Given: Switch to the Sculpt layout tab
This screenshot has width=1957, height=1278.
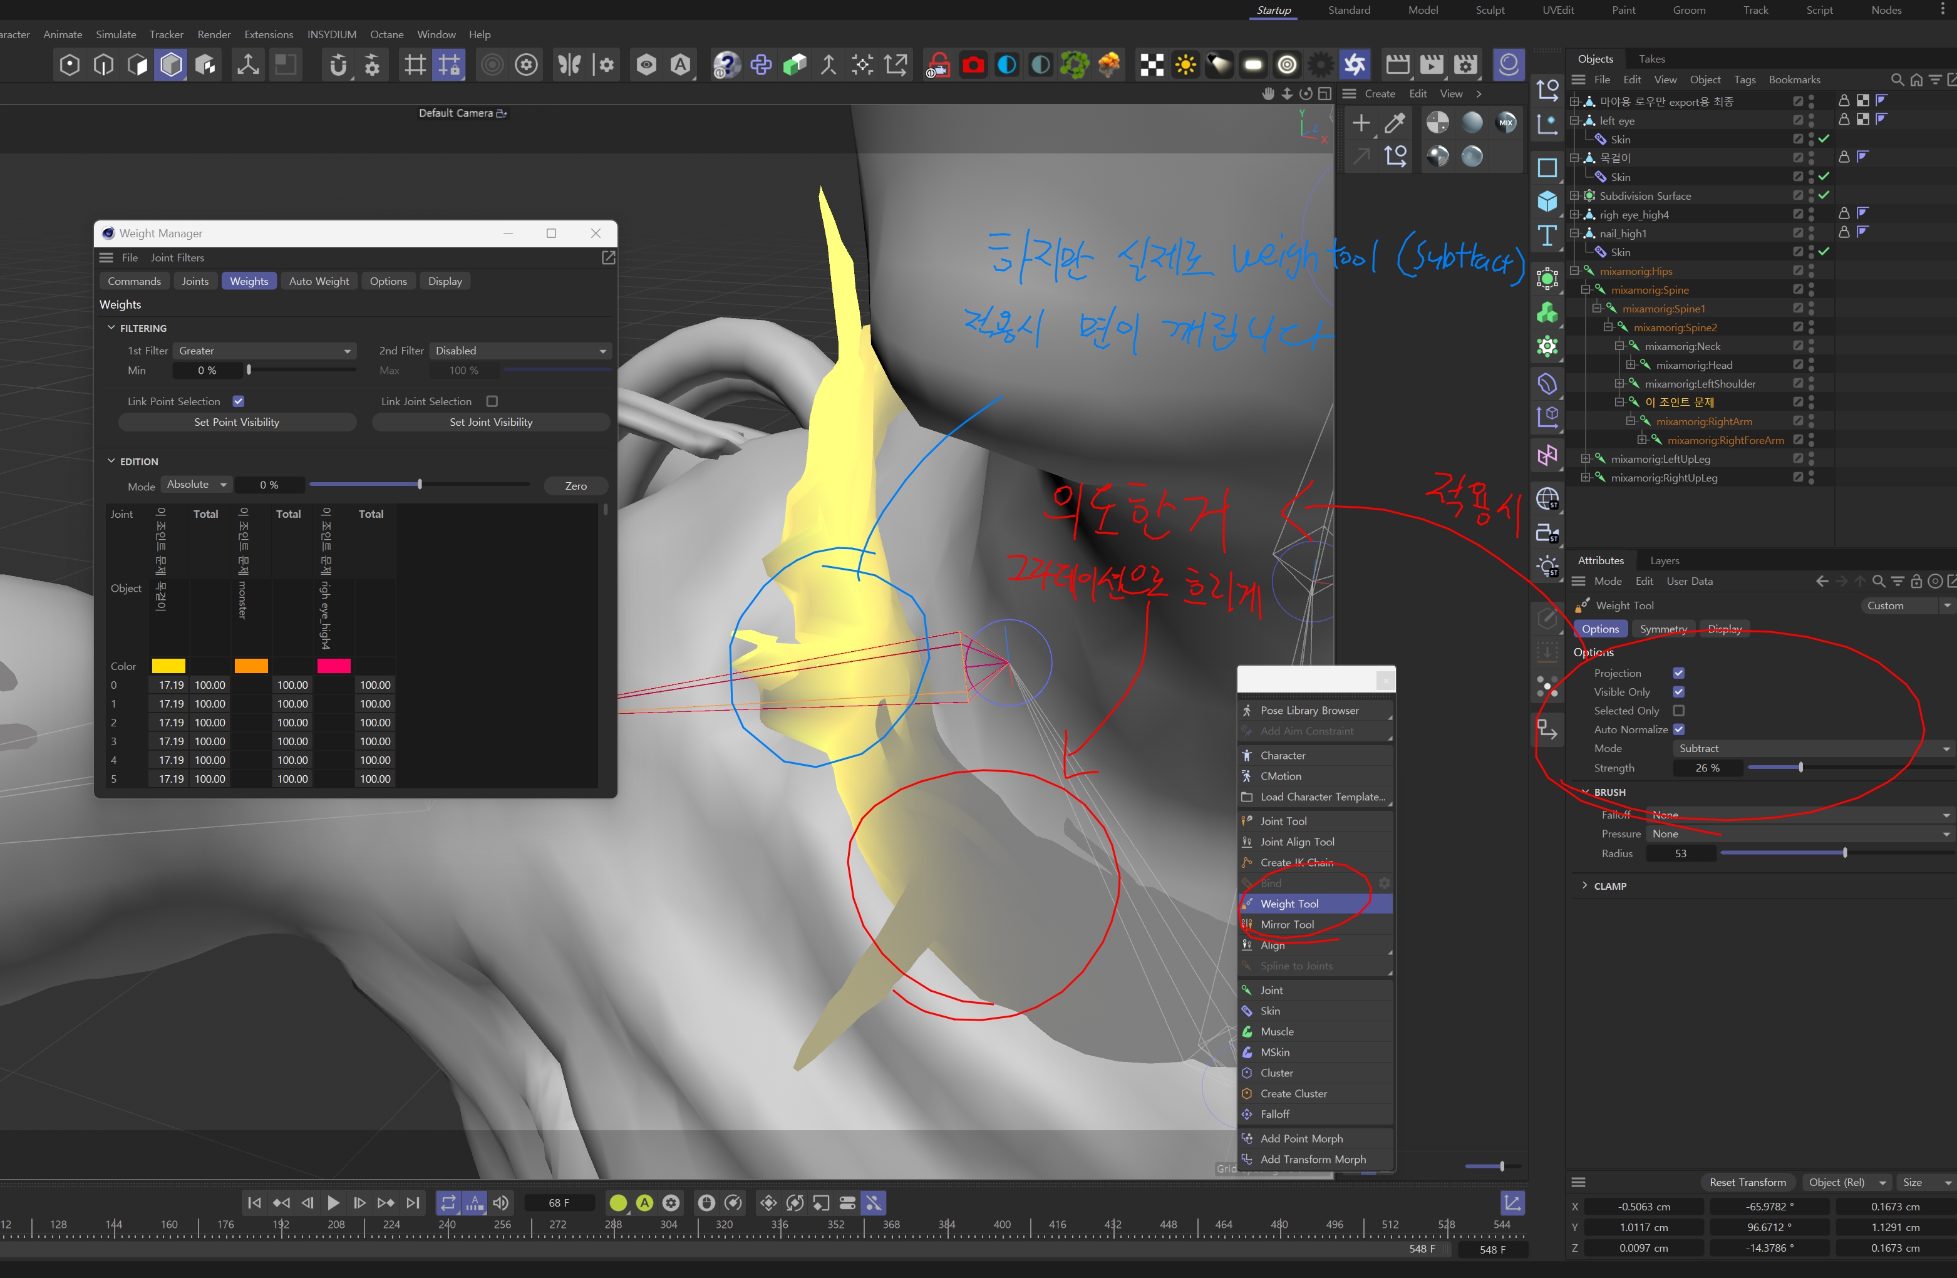Looking at the screenshot, I should [x=1489, y=10].
